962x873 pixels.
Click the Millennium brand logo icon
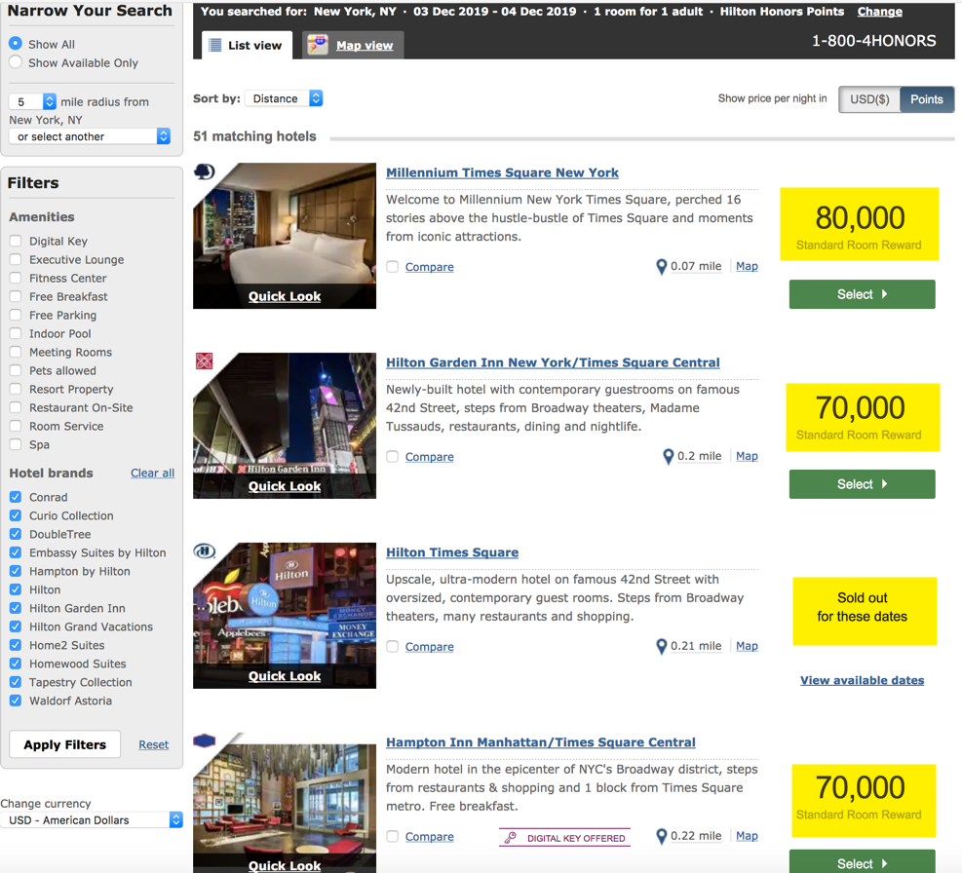pos(205,171)
